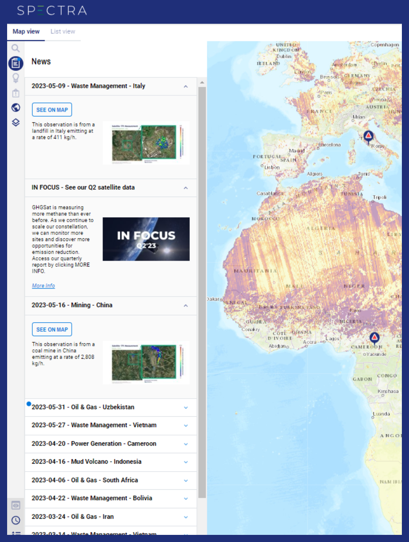Open the IN FOCUS Q2'23 thumbnail
Image resolution: width=409 pixels, height=542 pixels.
[146, 239]
